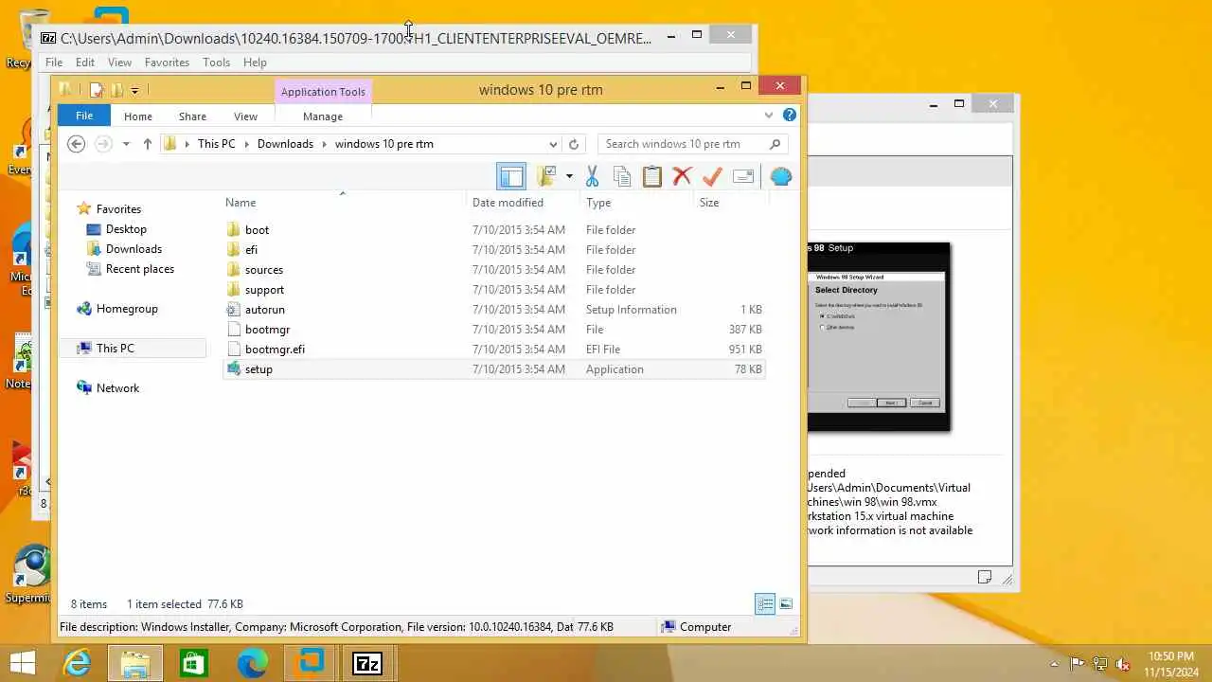Click the Rename icon in Explorer toolbar

[x=743, y=176]
